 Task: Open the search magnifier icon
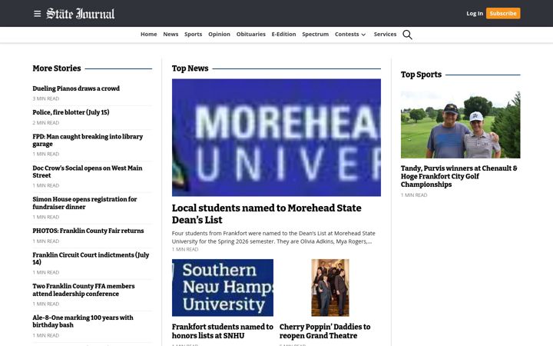pos(407,35)
